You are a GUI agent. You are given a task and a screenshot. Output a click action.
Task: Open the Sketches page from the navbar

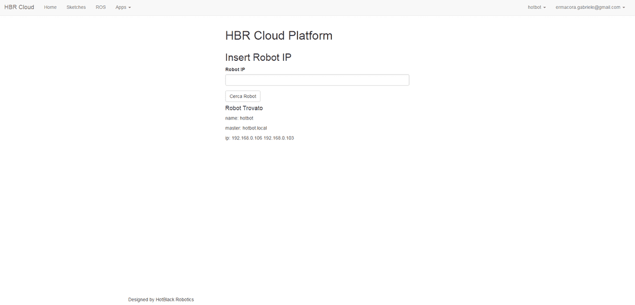[x=76, y=7]
